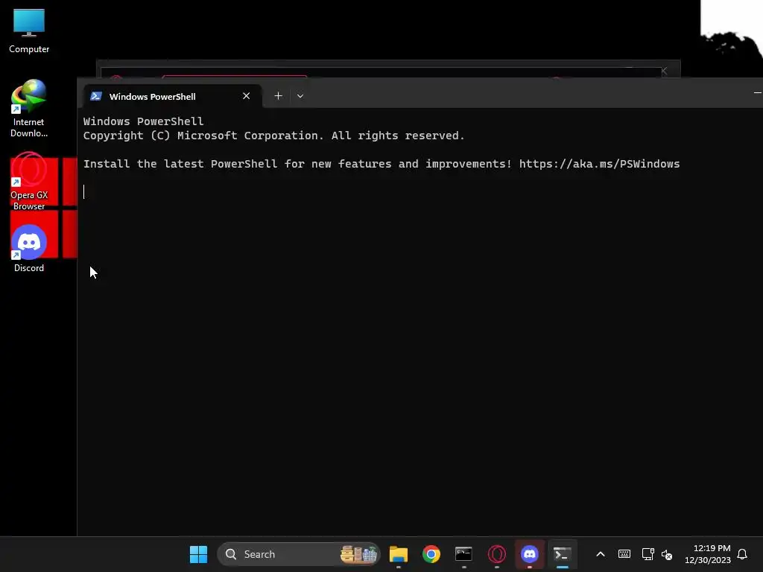Open Opera GX Browser desktop shortcut
763x572 pixels.
tap(29, 182)
